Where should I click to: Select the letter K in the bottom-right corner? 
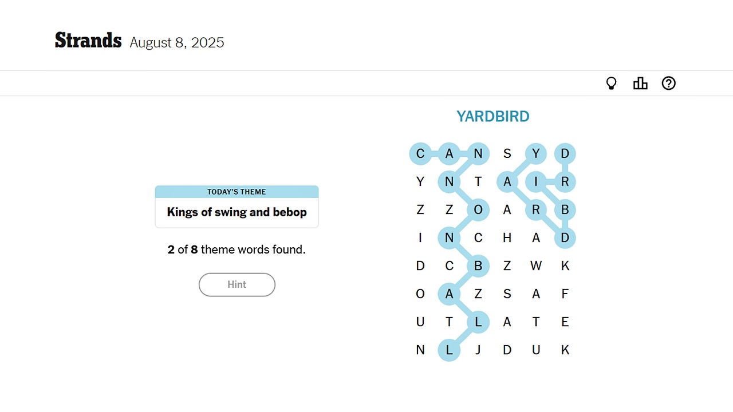(x=565, y=350)
